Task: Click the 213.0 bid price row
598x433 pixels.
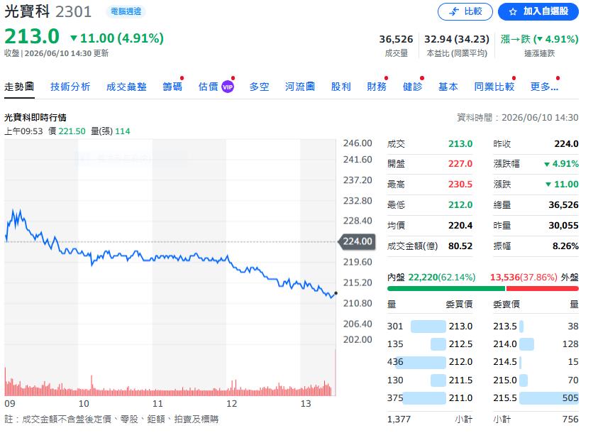Action: click(430, 327)
